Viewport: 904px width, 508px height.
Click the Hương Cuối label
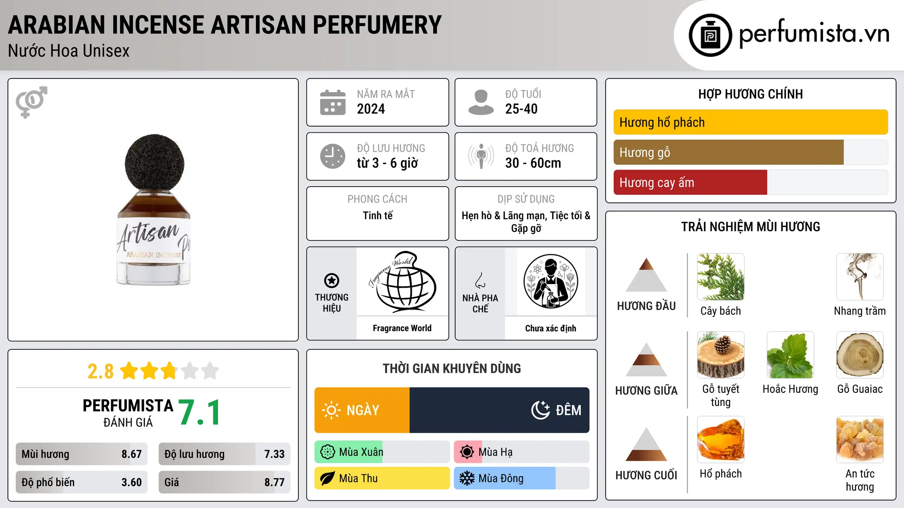pyautogui.click(x=646, y=475)
